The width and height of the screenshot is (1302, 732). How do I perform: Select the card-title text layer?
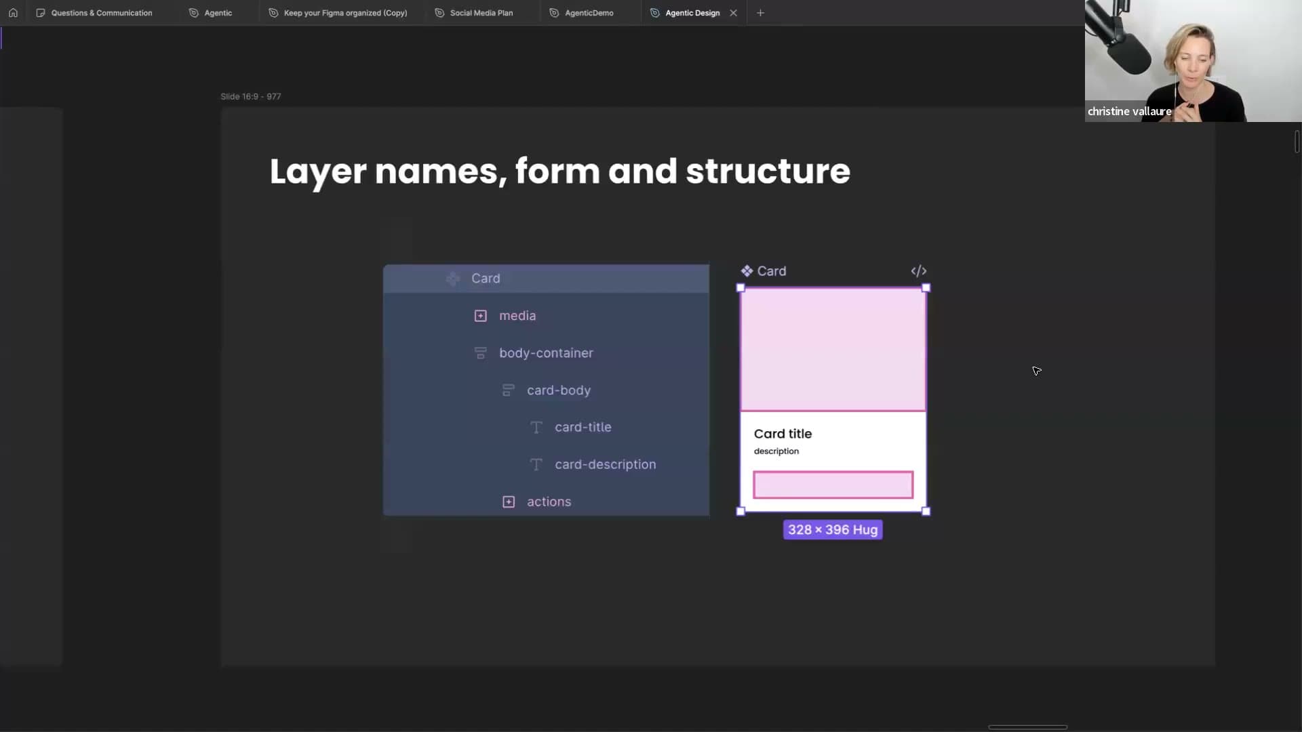[546, 428]
